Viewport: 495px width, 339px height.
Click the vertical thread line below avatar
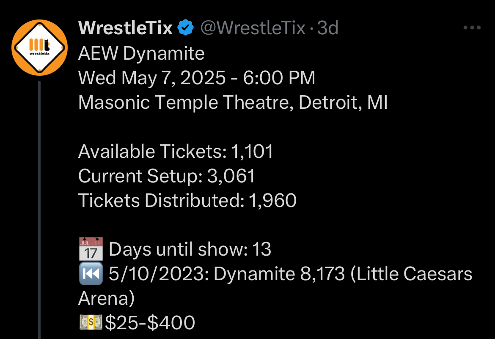39,212
